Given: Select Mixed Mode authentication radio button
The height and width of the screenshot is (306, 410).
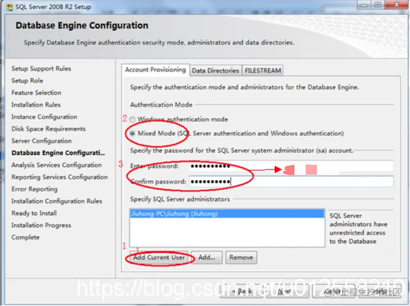Looking at the screenshot, I should (x=132, y=134).
